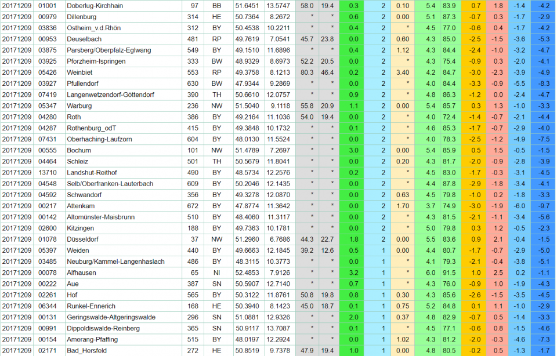Select the Weinbiet station name
This screenshot has width=557, height=356.
click(80, 72)
